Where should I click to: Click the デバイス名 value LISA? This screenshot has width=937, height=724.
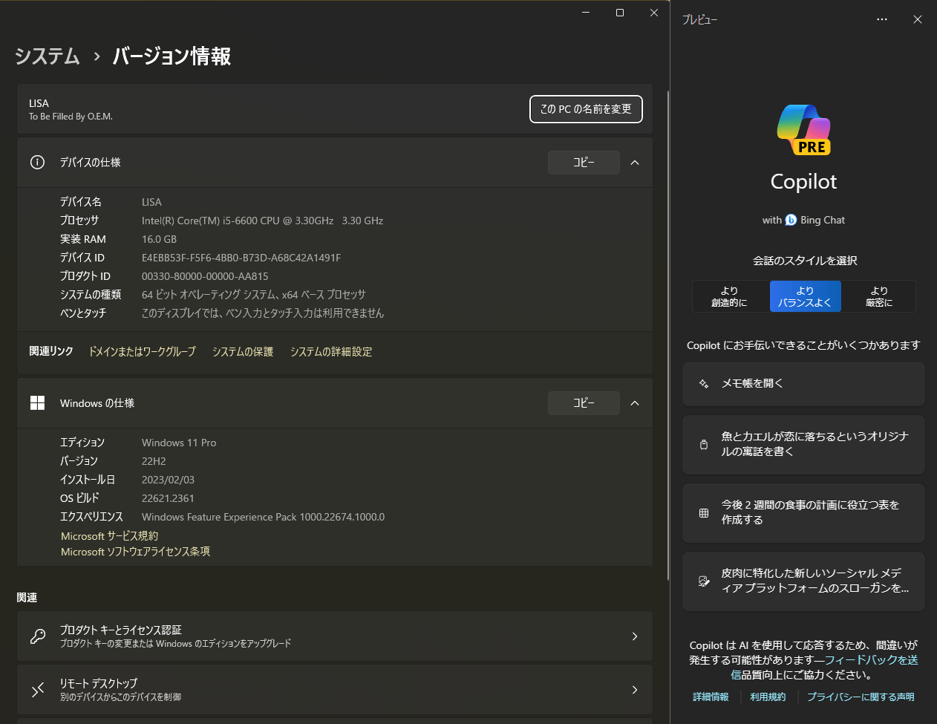151,202
